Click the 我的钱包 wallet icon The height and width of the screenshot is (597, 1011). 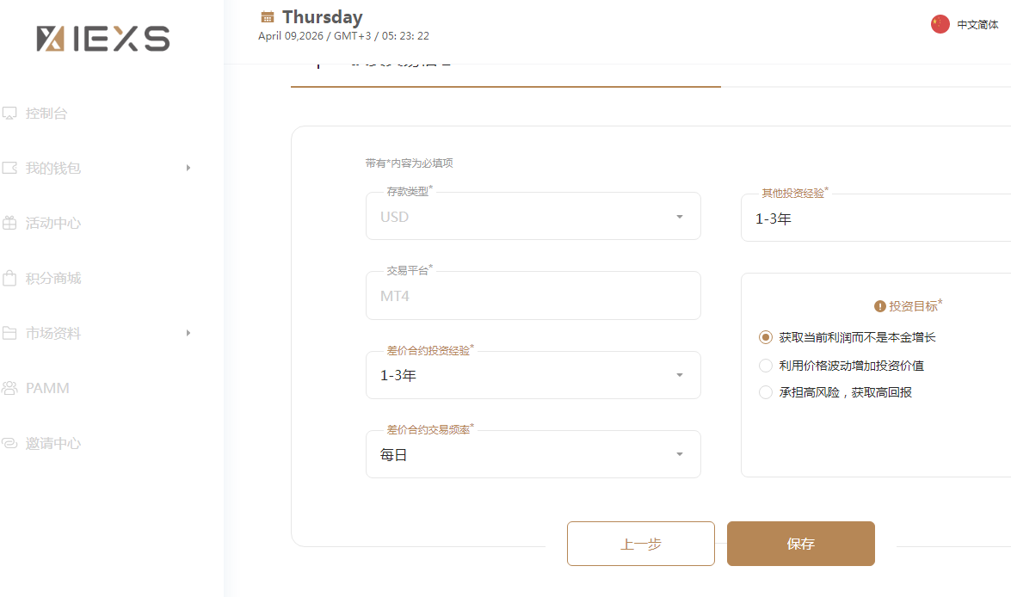point(10,169)
